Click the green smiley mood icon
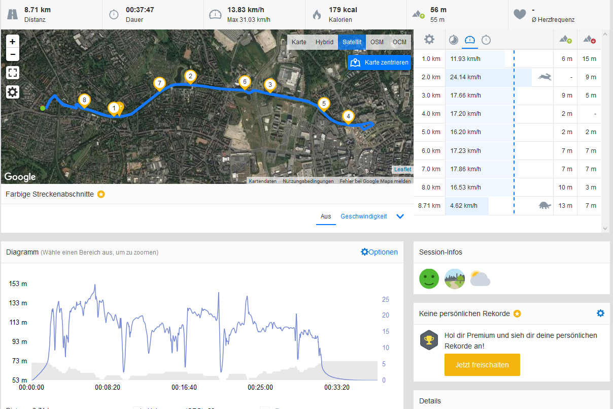The image size is (613, 409). (x=429, y=279)
